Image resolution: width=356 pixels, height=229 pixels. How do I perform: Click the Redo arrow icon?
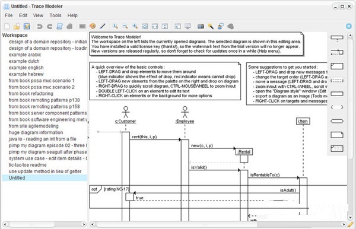49,26
